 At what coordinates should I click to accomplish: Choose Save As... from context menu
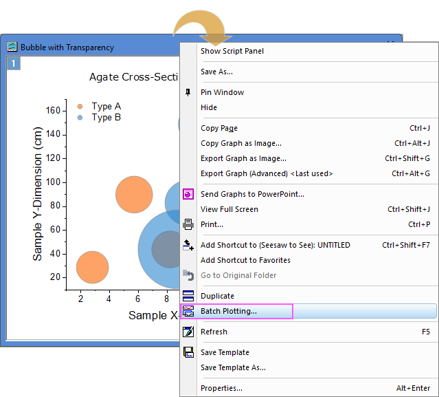pyautogui.click(x=216, y=72)
